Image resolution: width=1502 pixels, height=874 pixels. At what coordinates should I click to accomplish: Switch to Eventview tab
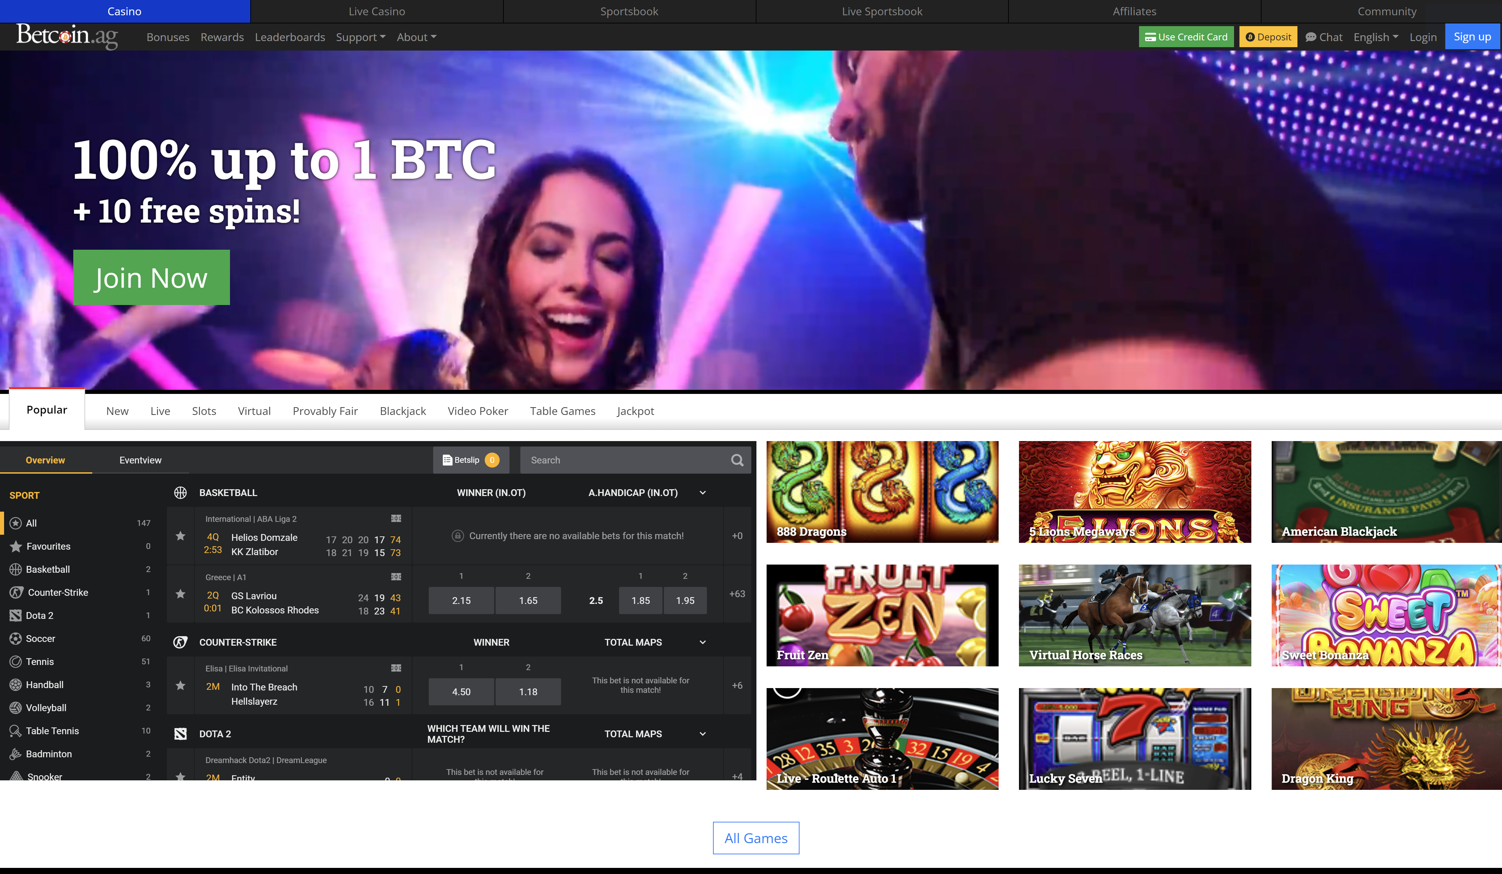pos(140,460)
